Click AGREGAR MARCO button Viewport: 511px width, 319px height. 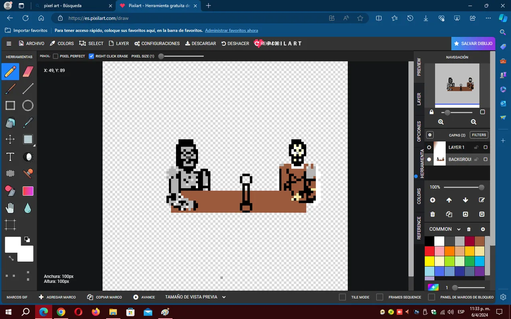point(57,297)
